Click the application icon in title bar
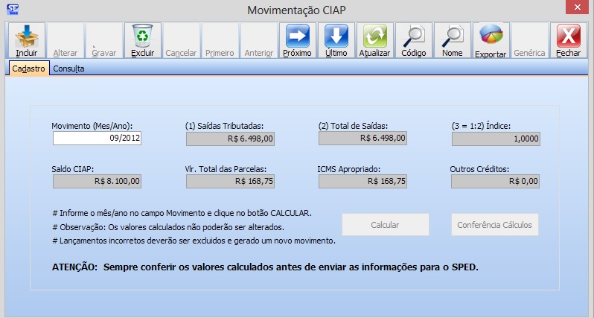The height and width of the screenshot is (318, 594). (12, 10)
